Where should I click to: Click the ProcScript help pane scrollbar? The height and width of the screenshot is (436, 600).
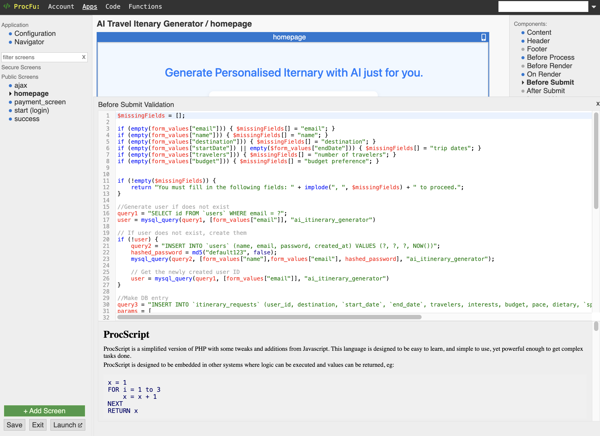pyautogui.click(x=596, y=326)
